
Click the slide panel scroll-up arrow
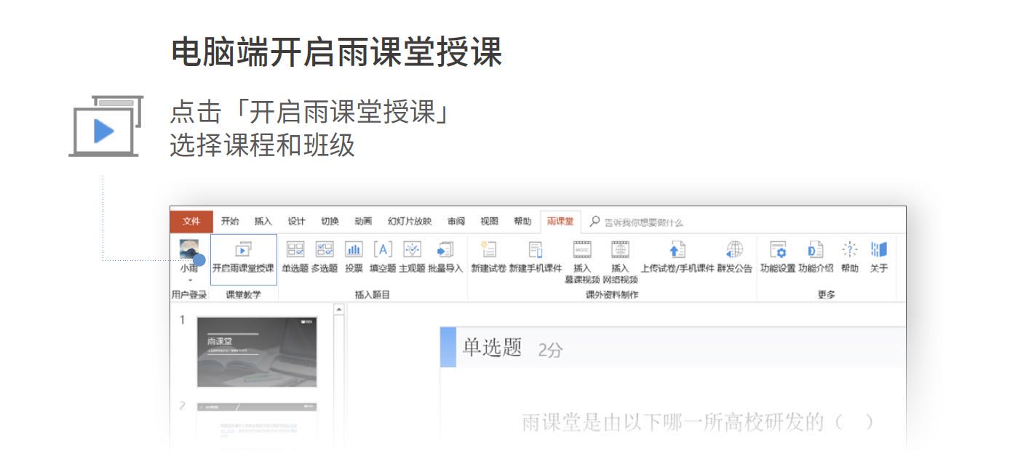[338, 310]
